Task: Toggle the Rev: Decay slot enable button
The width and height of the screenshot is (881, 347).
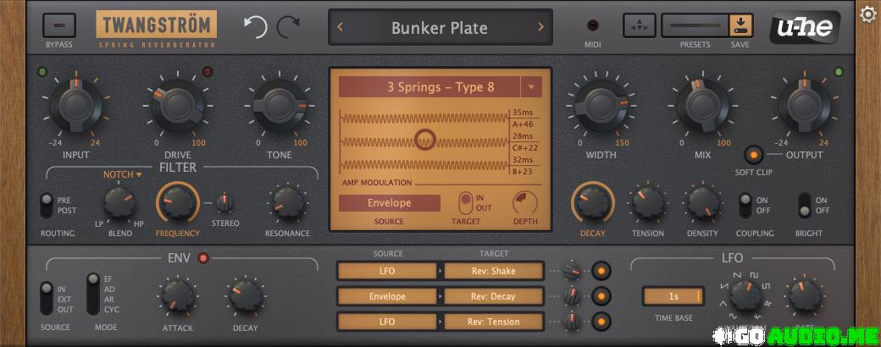Action: point(601,296)
